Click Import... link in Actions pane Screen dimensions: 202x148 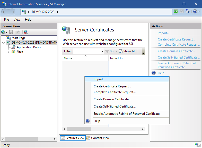pos(163,33)
